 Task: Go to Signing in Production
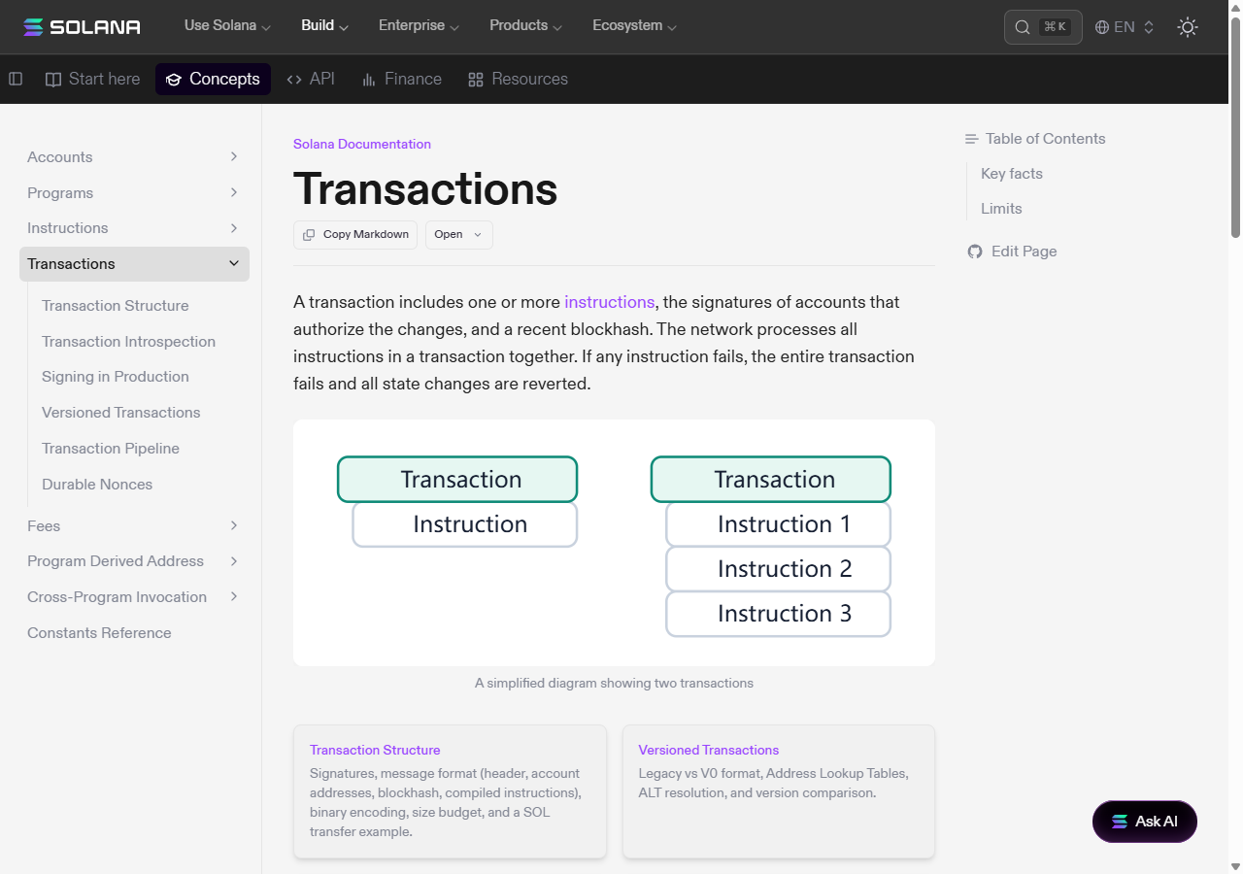pyautogui.click(x=116, y=377)
